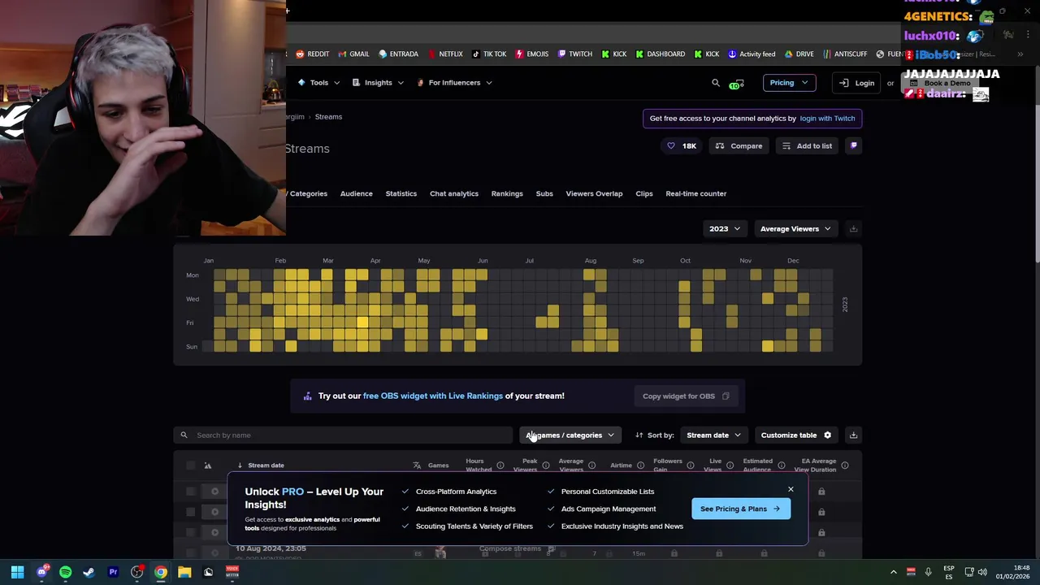Expand the For Influencers menu
This screenshot has width=1040, height=585.
(454, 83)
